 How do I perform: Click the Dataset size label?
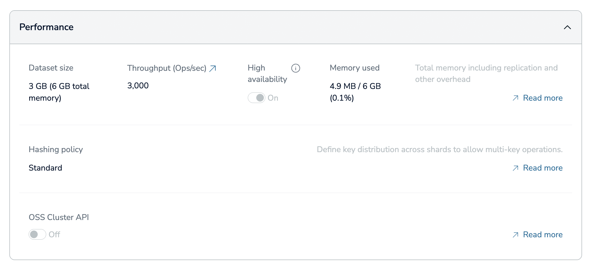tap(51, 68)
